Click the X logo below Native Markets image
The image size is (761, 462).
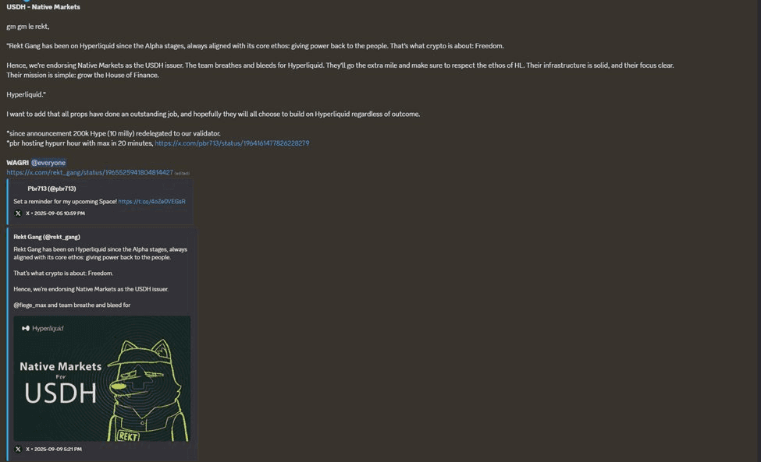(x=18, y=449)
